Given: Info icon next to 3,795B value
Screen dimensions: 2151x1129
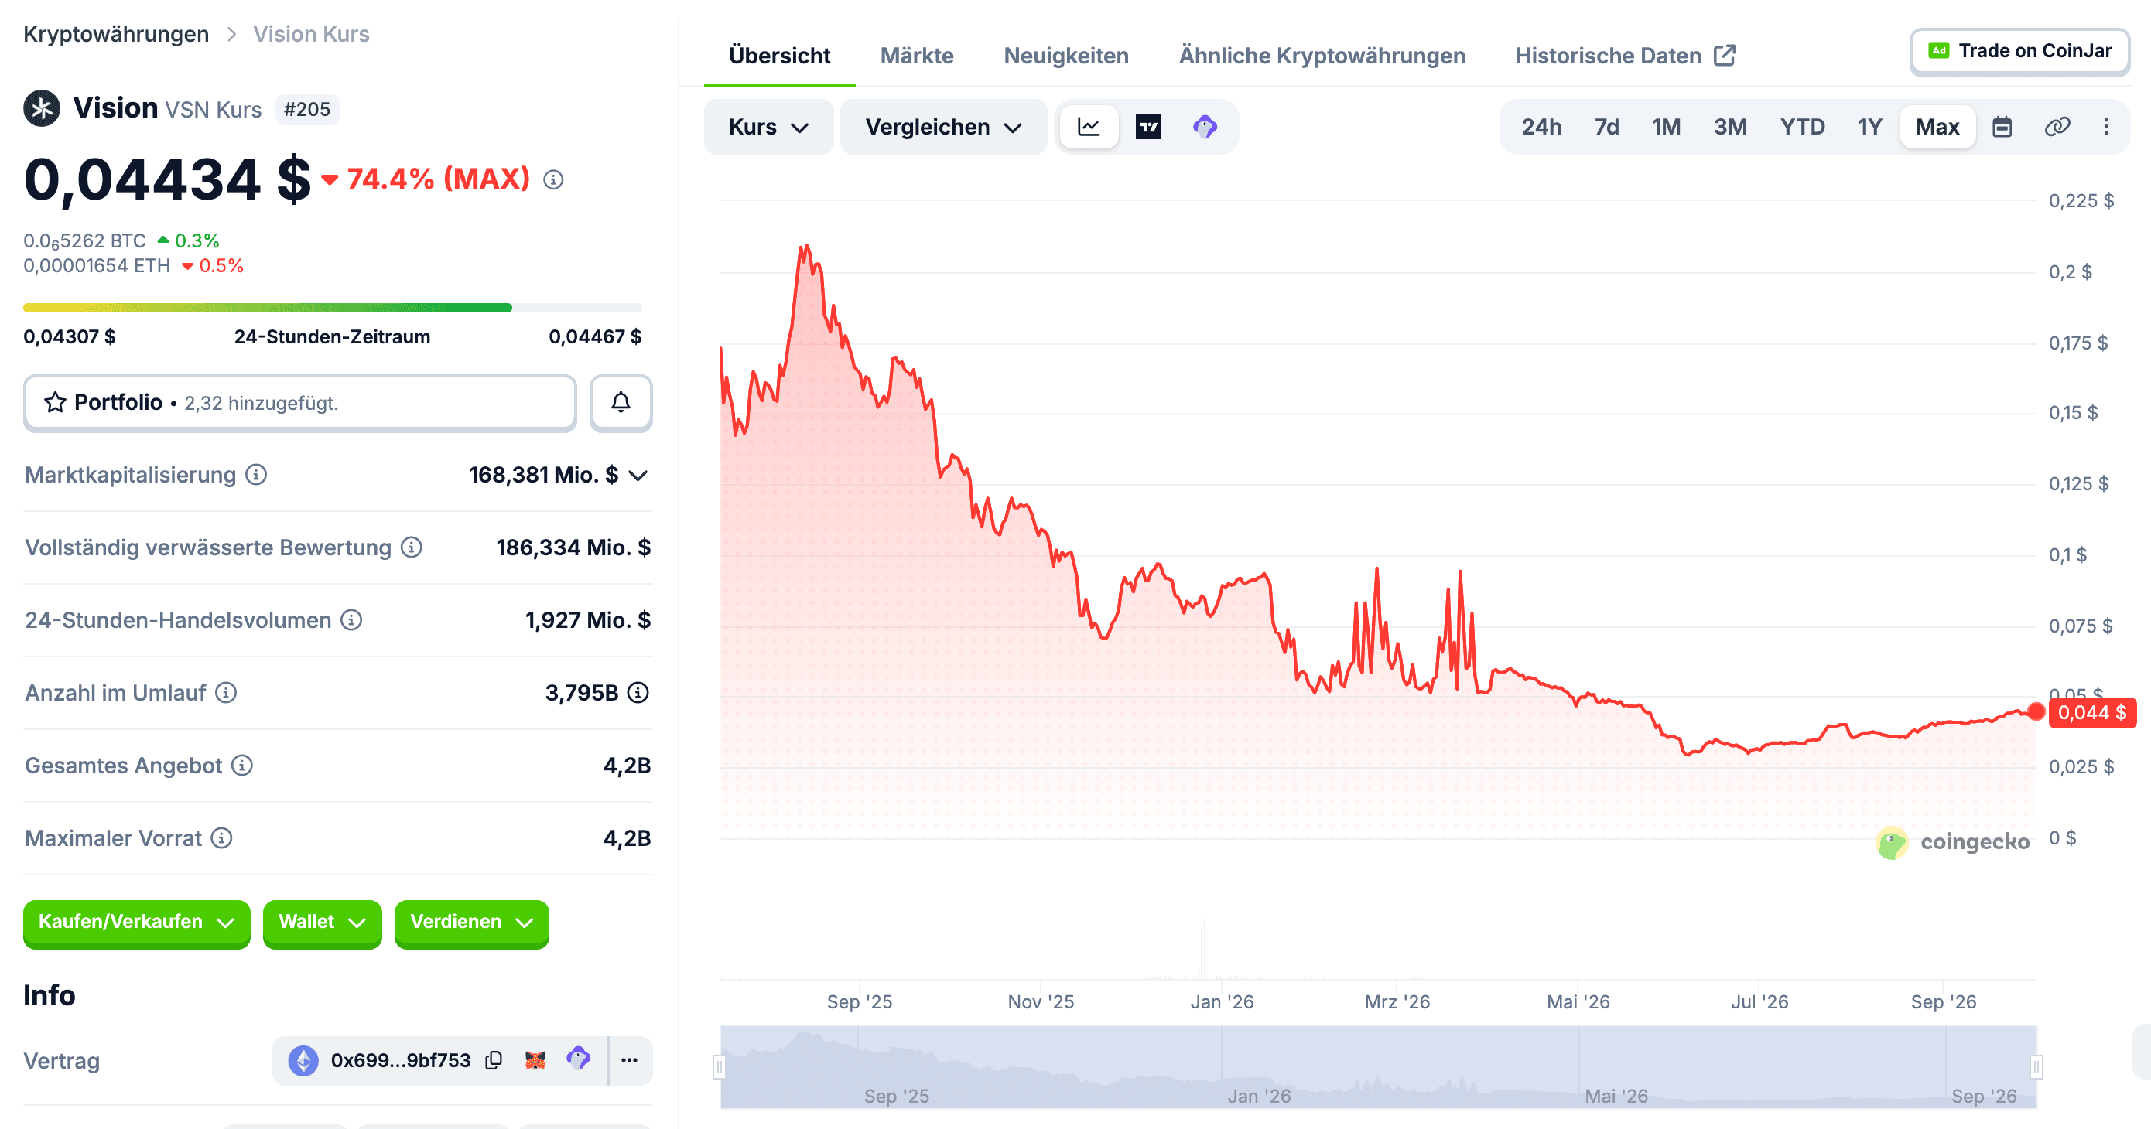Looking at the screenshot, I should pos(638,693).
